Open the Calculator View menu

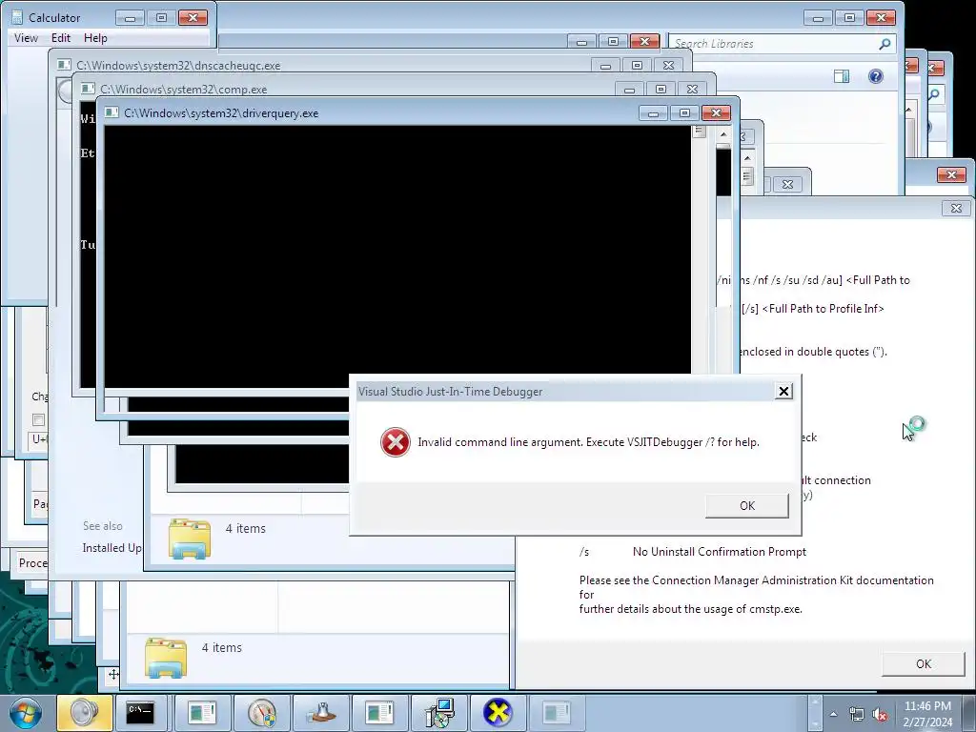click(26, 38)
